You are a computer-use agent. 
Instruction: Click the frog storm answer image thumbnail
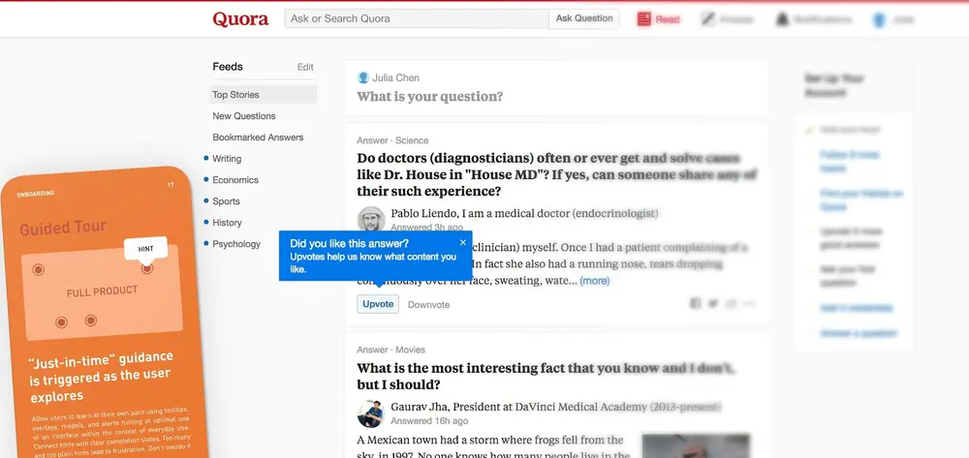coord(696,445)
